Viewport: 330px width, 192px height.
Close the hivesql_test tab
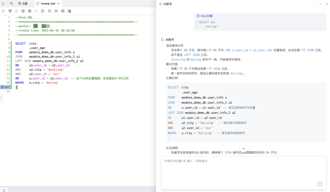pos(58,3)
